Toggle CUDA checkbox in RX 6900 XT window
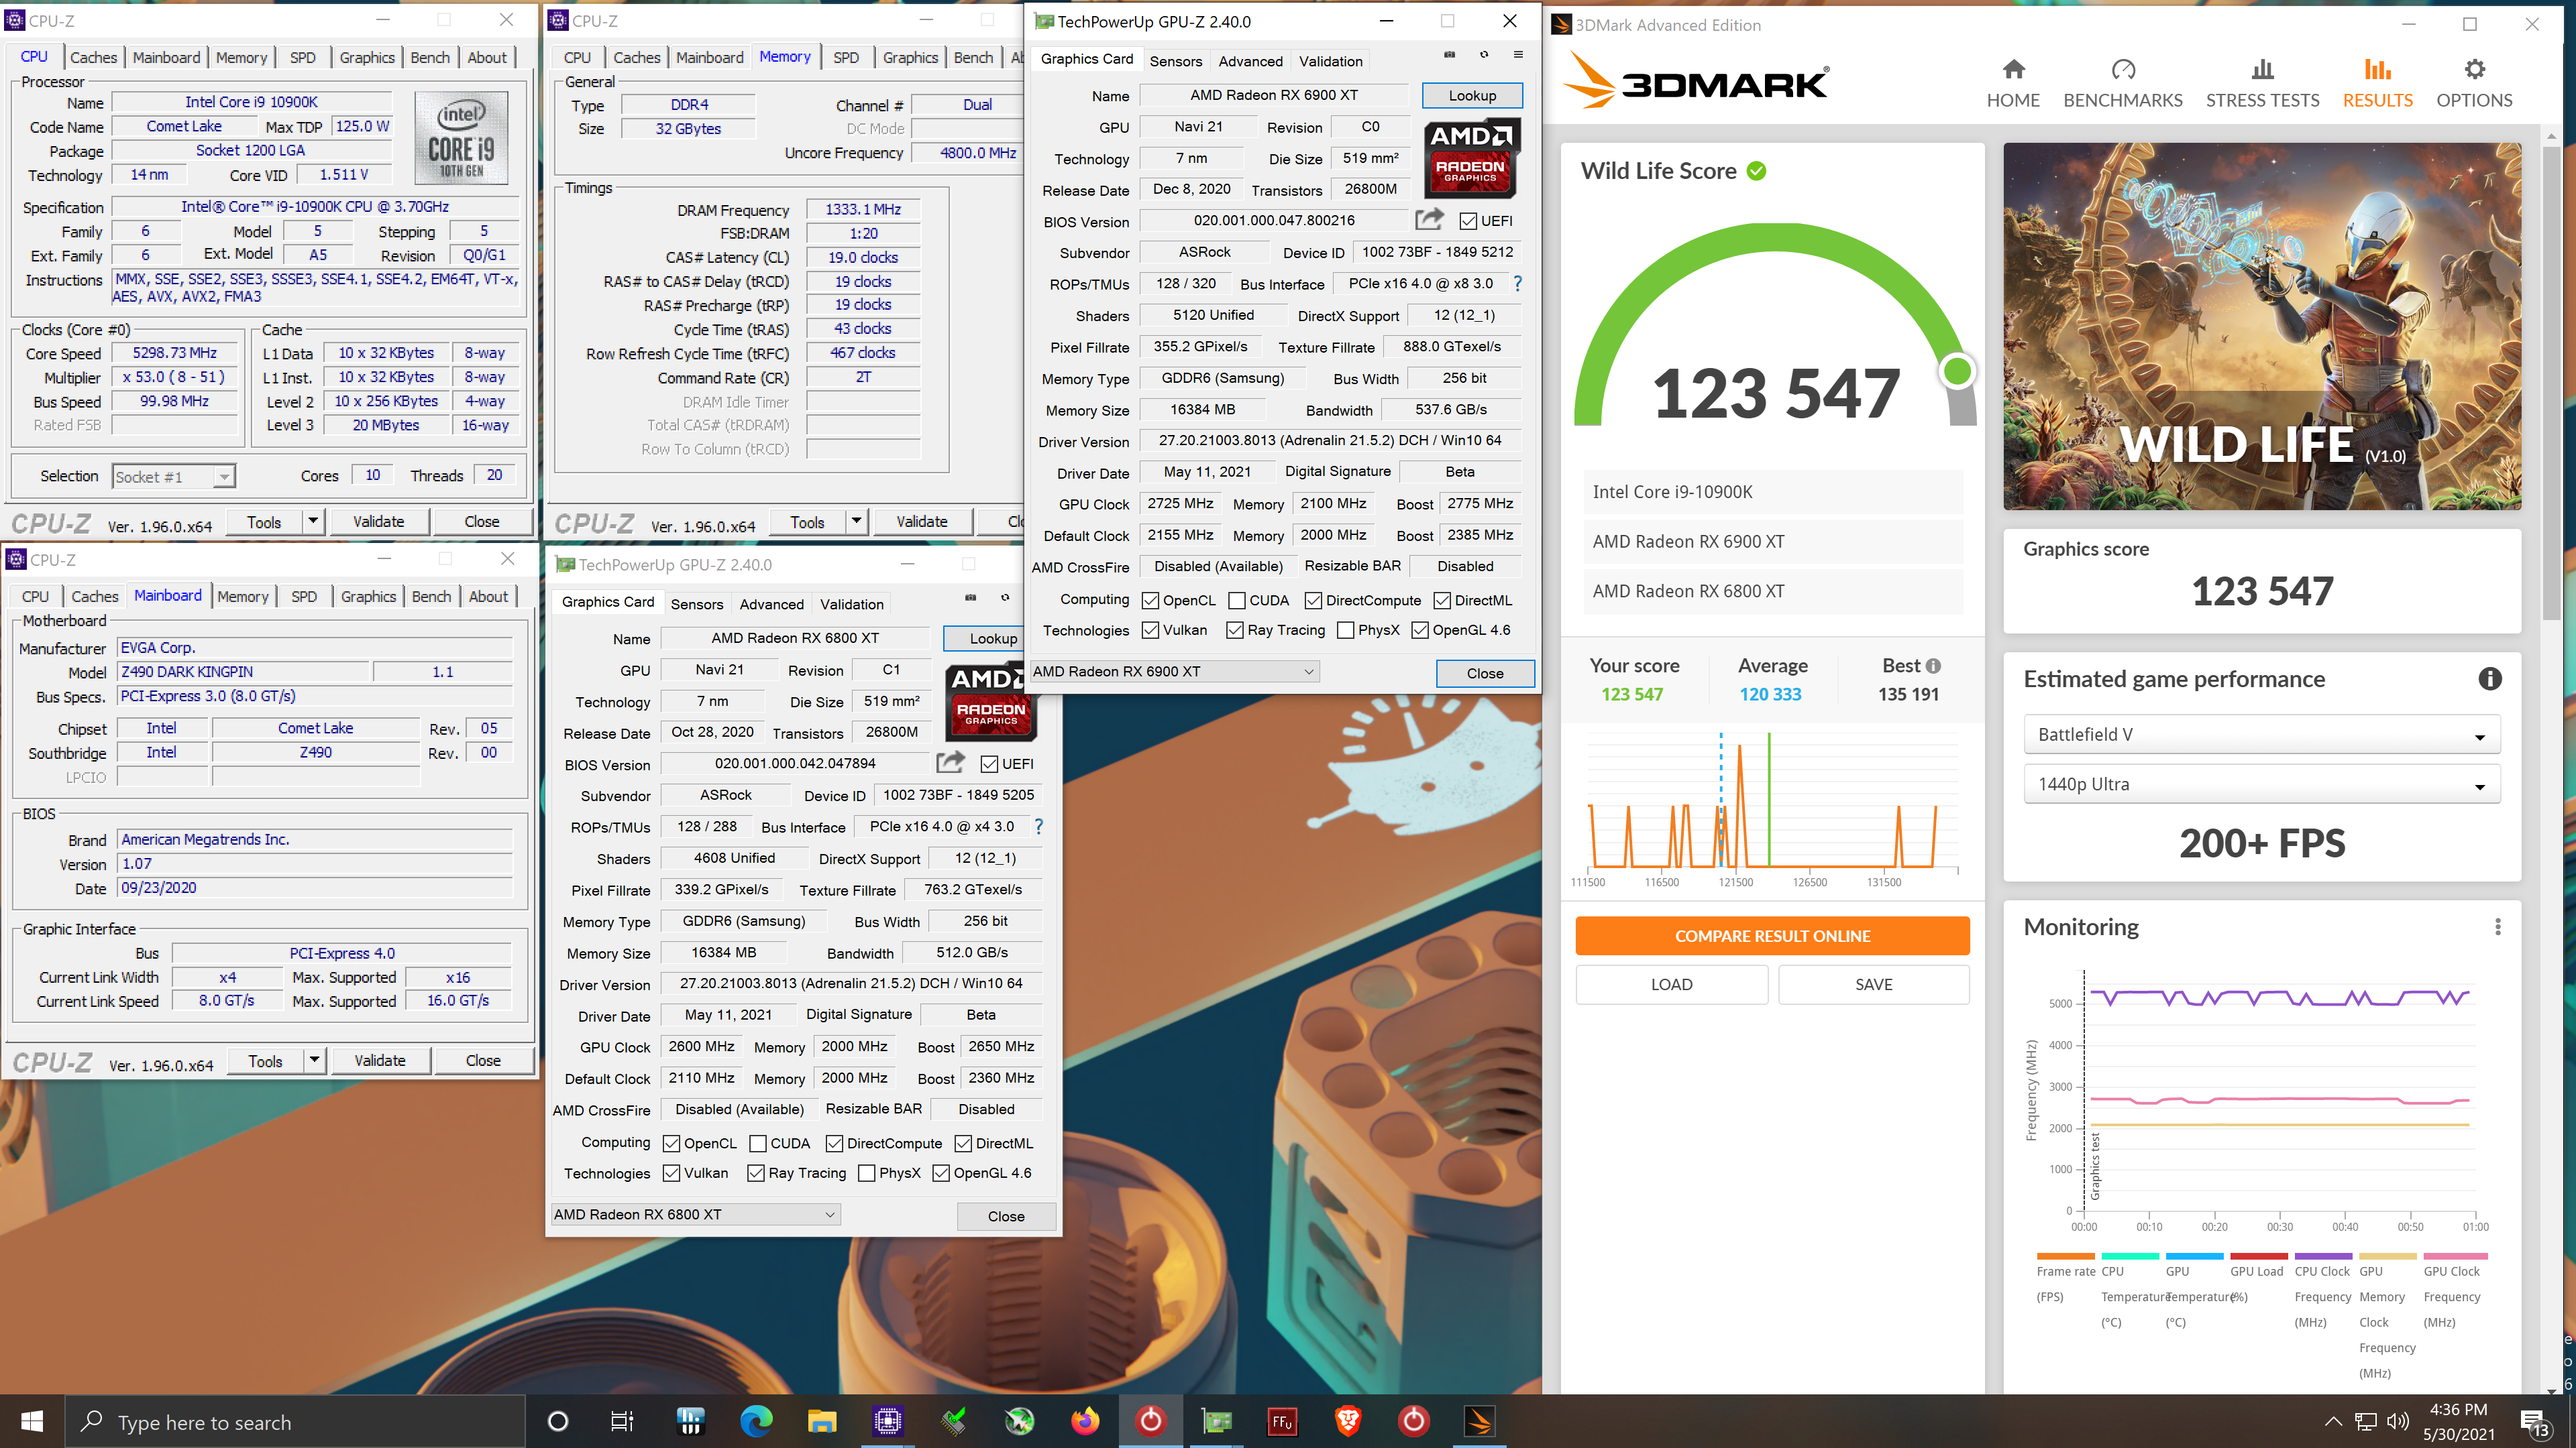This screenshot has width=2576, height=1448. 1236,601
